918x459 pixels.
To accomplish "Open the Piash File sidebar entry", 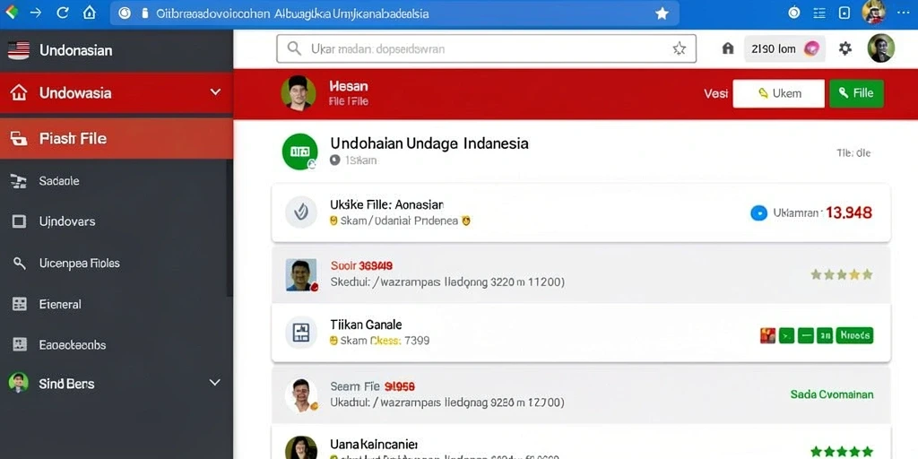I will click(117, 139).
